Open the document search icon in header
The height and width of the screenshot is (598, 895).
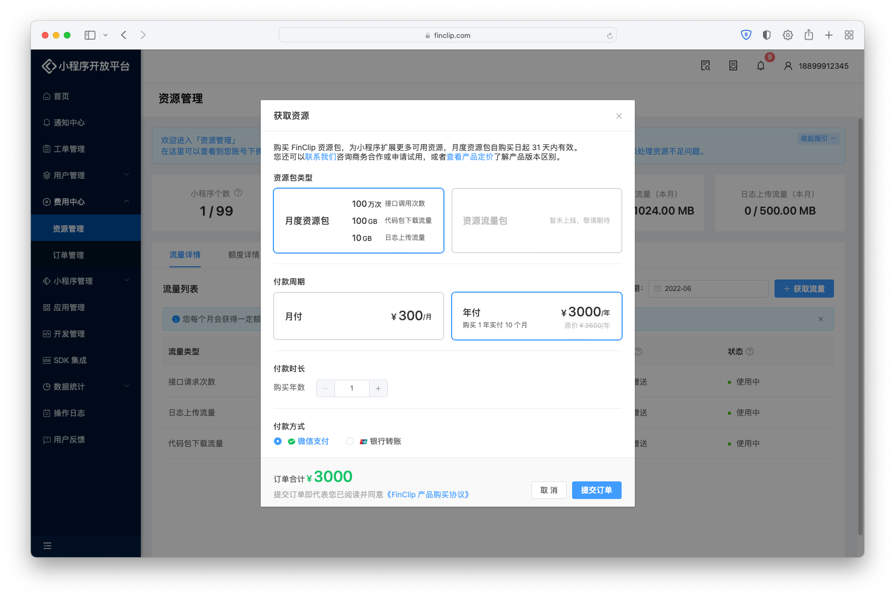click(x=706, y=66)
